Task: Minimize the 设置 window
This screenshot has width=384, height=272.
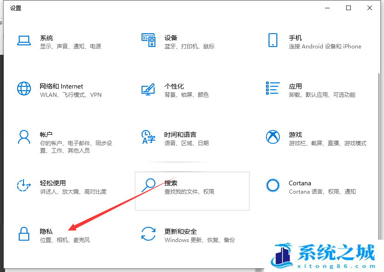Action: tap(327, 8)
